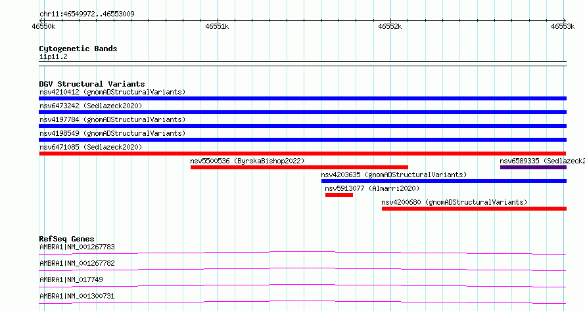Click the nsv4210412 (gnomADStructuralVariants) label

(112, 92)
